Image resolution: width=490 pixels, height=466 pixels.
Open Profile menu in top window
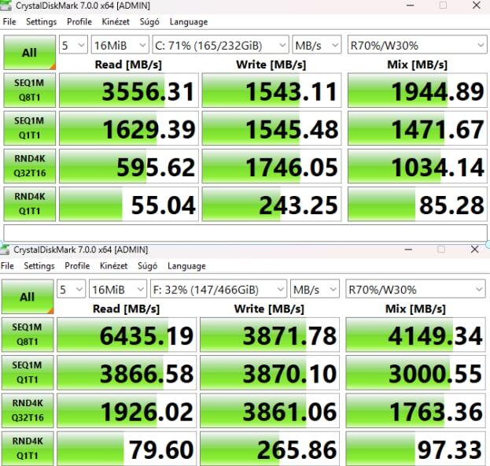(x=79, y=21)
